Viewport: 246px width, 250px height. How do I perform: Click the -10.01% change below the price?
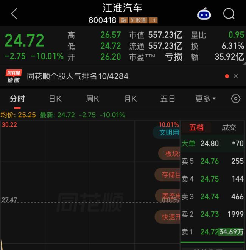(x=47, y=56)
